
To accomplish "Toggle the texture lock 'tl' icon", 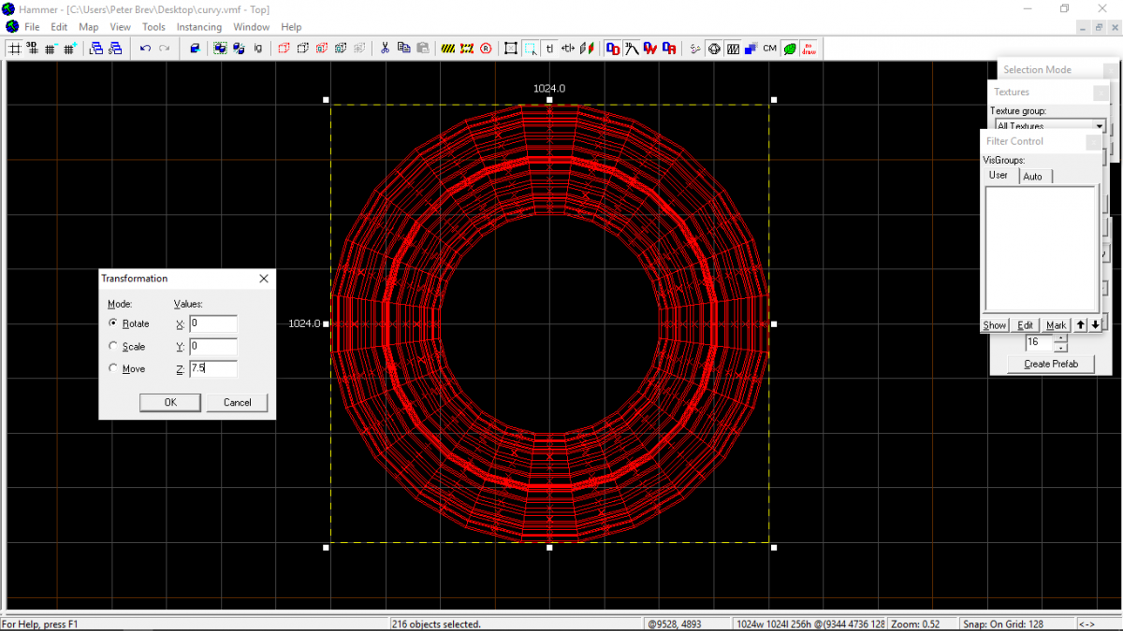I will pos(549,49).
